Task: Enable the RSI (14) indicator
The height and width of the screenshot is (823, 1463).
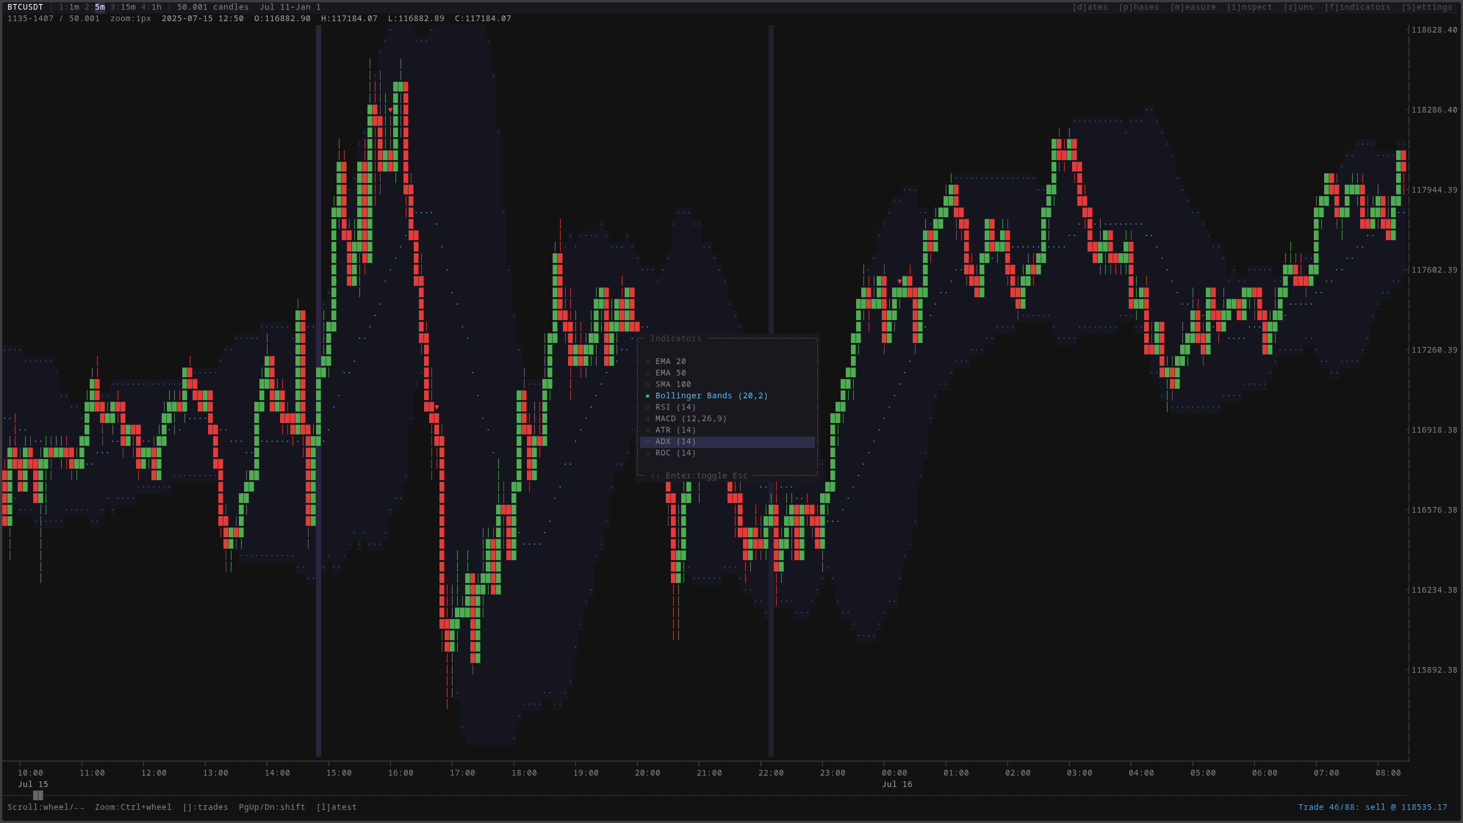Action: point(674,407)
